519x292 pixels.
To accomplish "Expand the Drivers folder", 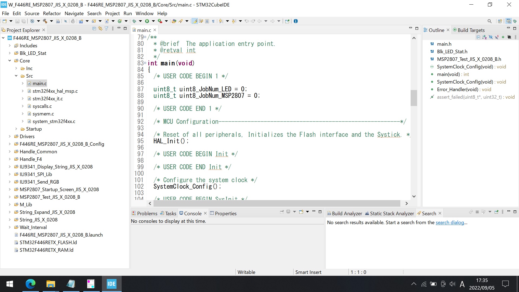I will (10, 136).
